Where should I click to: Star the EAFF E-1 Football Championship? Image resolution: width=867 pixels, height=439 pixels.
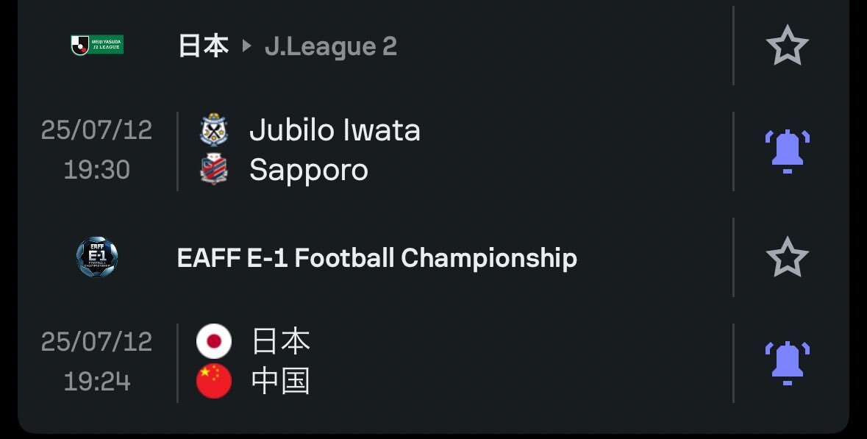coord(788,258)
